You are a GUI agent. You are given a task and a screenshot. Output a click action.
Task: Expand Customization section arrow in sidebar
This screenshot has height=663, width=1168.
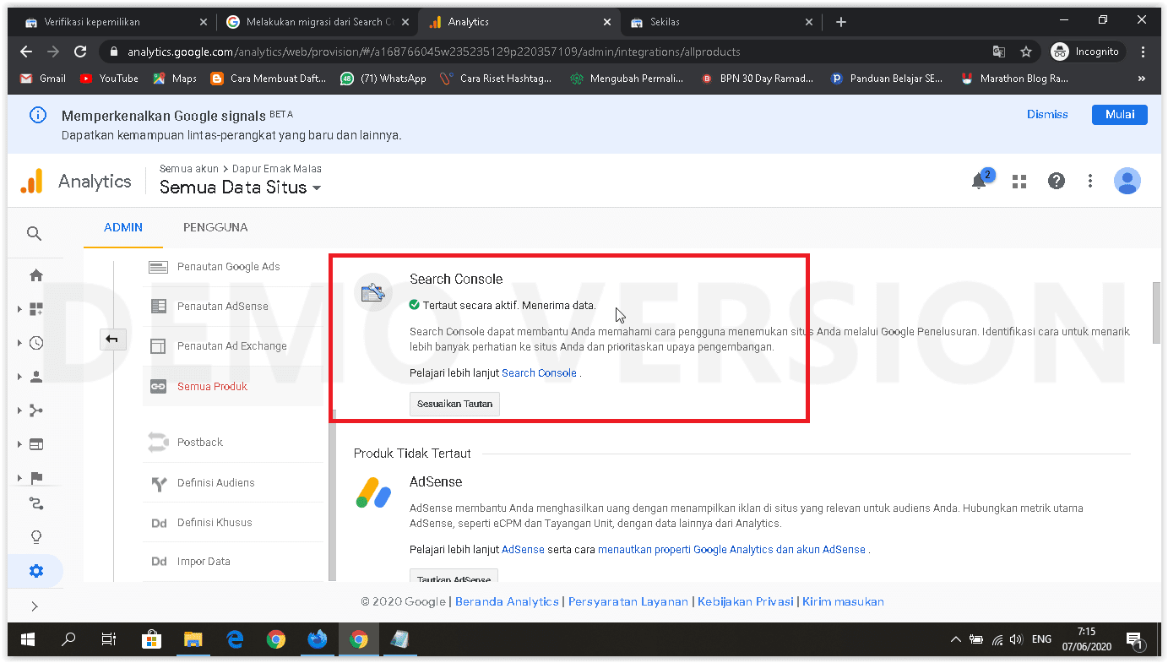tap(19, 309)
